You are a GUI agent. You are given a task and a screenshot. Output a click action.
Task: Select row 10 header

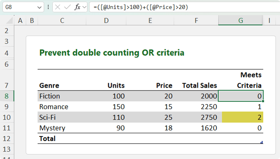[x=7, y=117]
